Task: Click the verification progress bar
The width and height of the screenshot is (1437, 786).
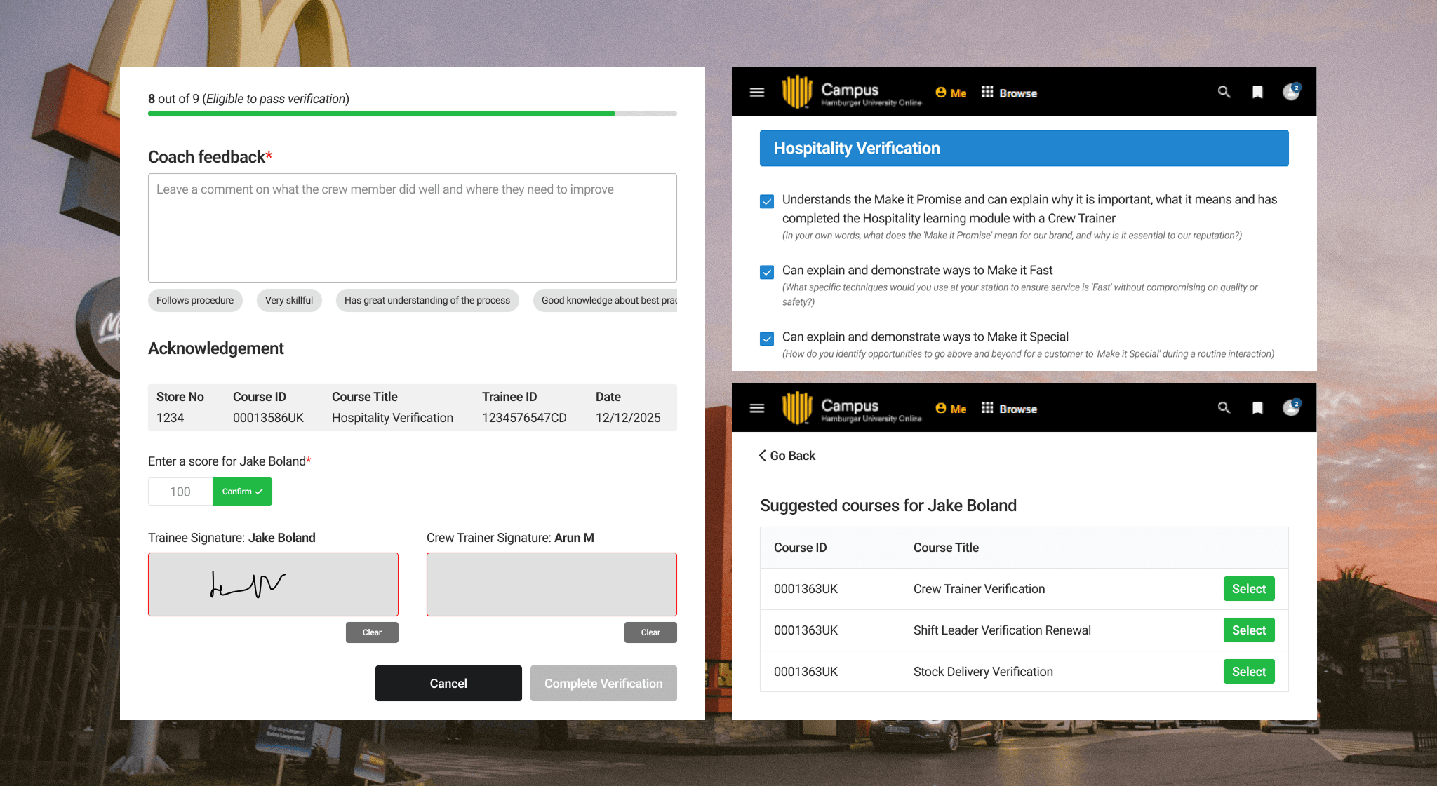Action: coord(412,114)
